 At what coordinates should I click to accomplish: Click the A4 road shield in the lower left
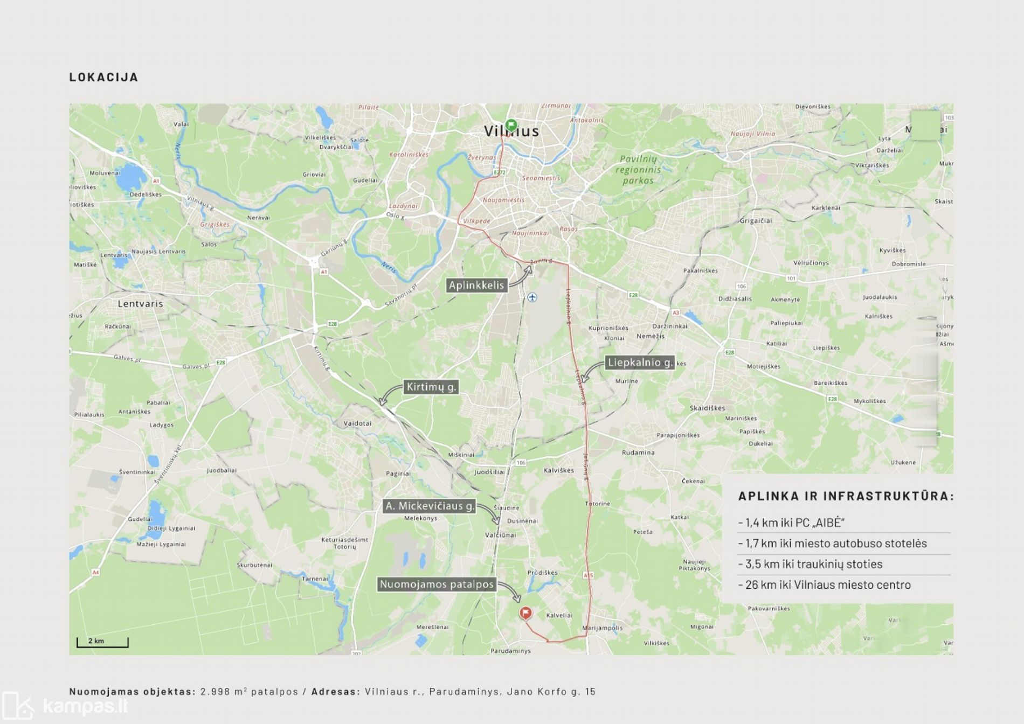[x=95, y=572]
